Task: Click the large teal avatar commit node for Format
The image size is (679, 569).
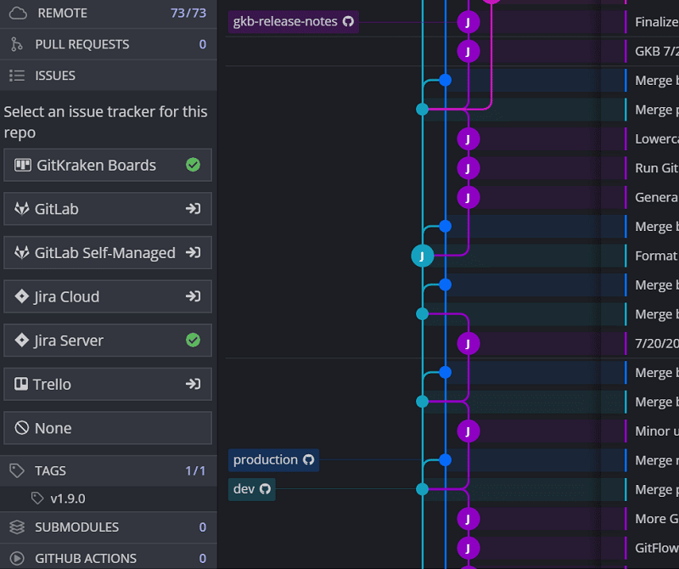Action: click(x=422, y=256)
